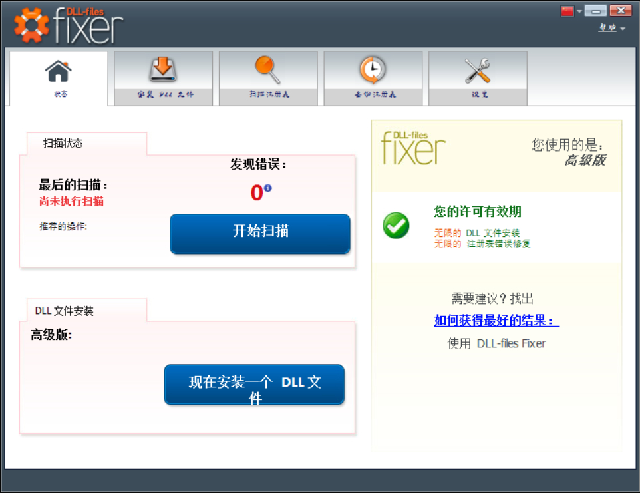Switch to the 设置 tab label

click(x=480, y=94)
